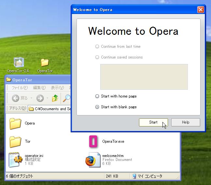
Task: Click the Explorer address path field
Action: pyautogui.click(x=49, y=109)
